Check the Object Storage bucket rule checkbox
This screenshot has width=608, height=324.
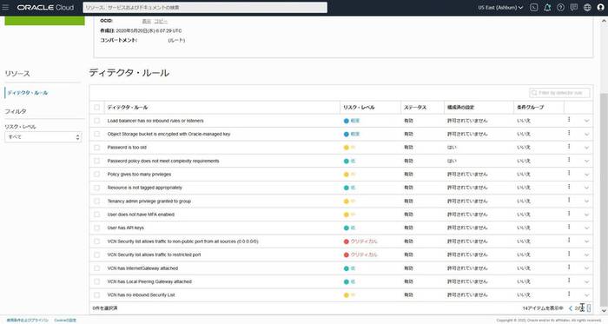(x=97, y=134)
